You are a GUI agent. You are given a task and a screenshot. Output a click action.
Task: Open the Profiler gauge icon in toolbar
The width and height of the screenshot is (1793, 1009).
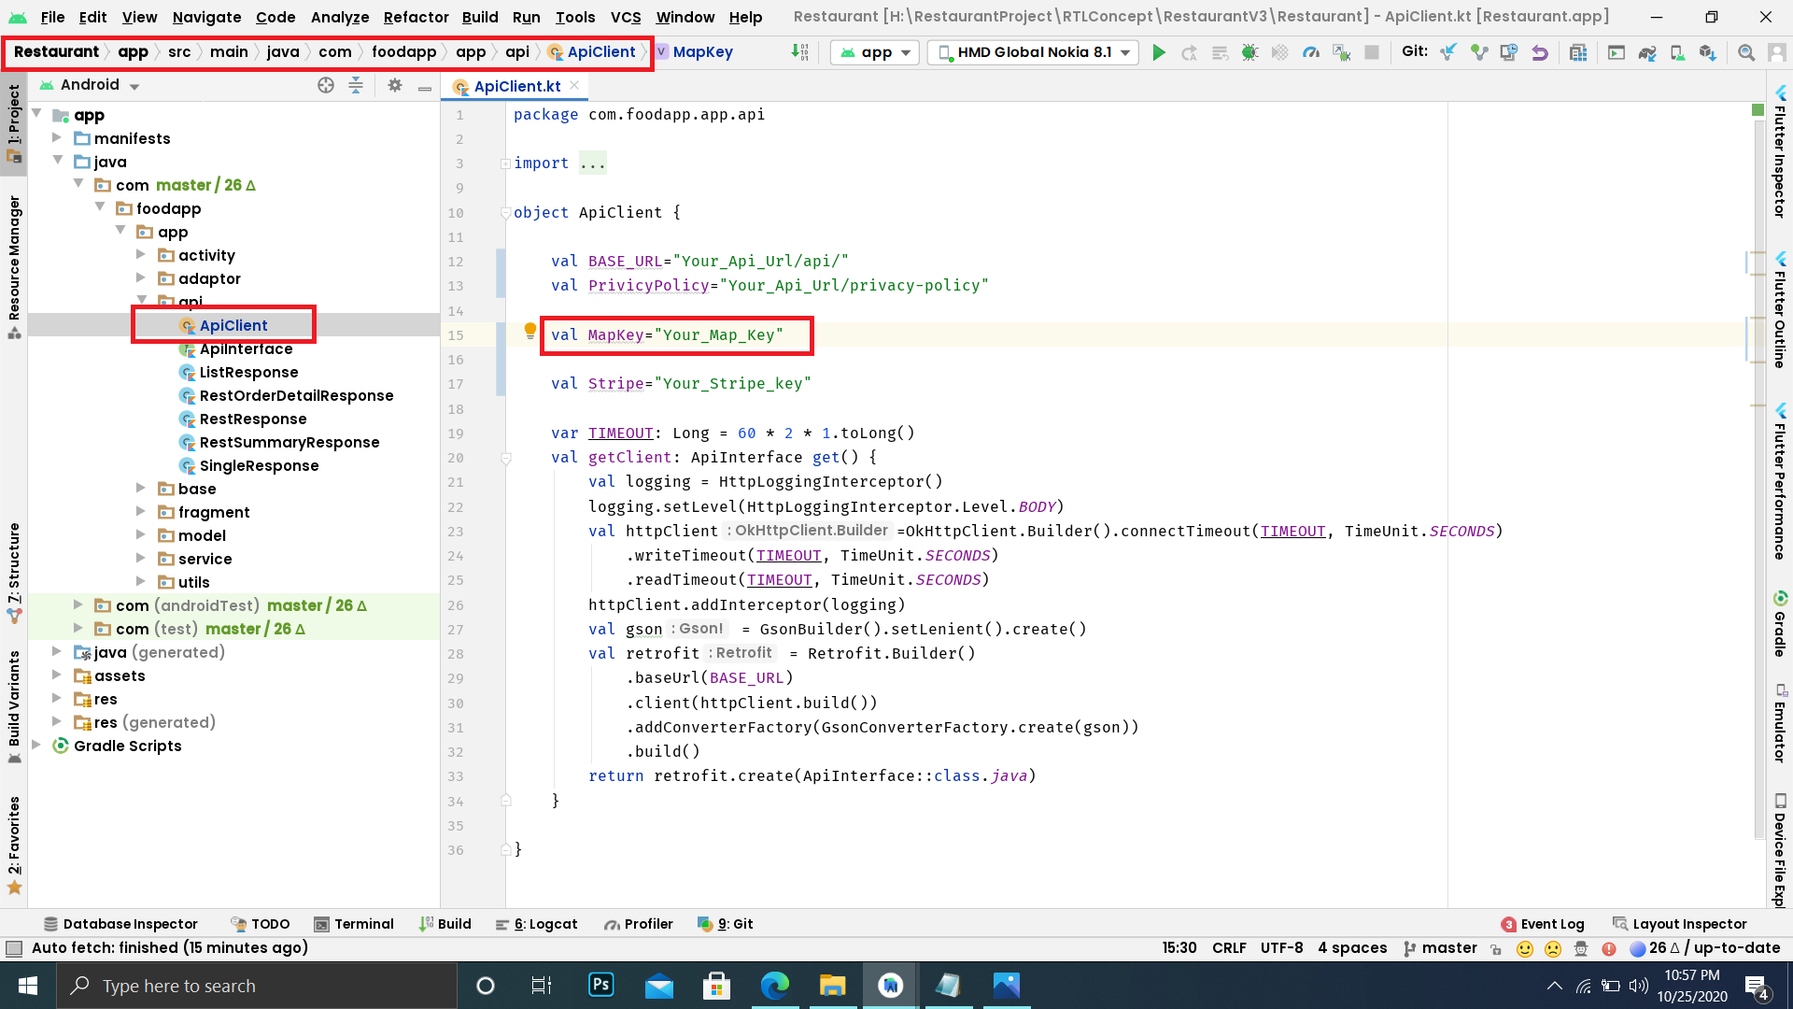pyautogui.click(x=1311, y=52)
